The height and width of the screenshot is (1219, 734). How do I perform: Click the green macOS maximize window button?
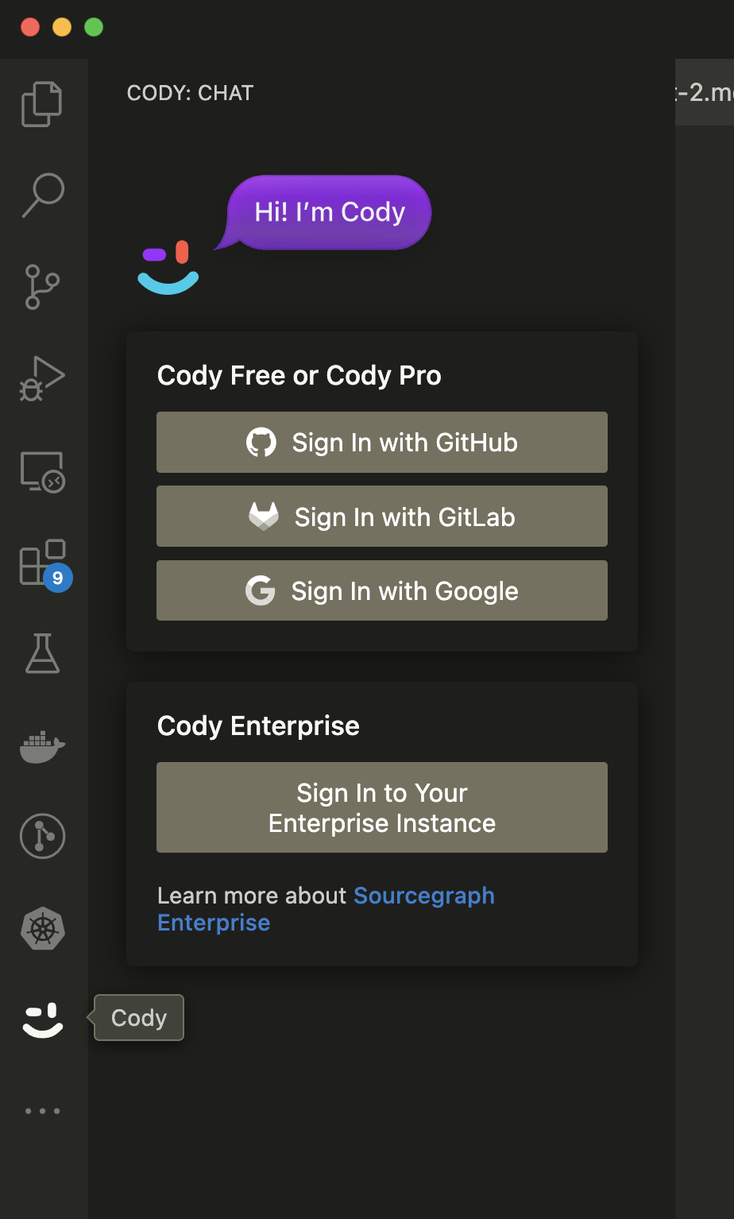(94, 27)
